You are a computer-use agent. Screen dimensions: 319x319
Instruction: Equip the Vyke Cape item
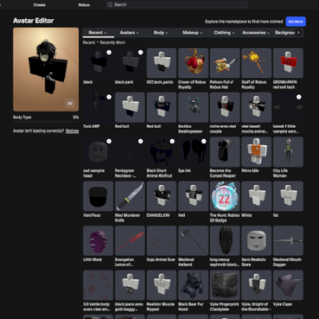(288, 286)
